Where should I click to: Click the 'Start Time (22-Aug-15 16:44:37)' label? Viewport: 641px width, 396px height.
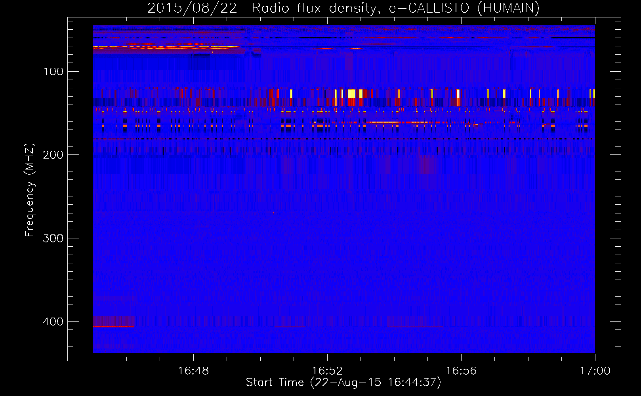point(343,383)
